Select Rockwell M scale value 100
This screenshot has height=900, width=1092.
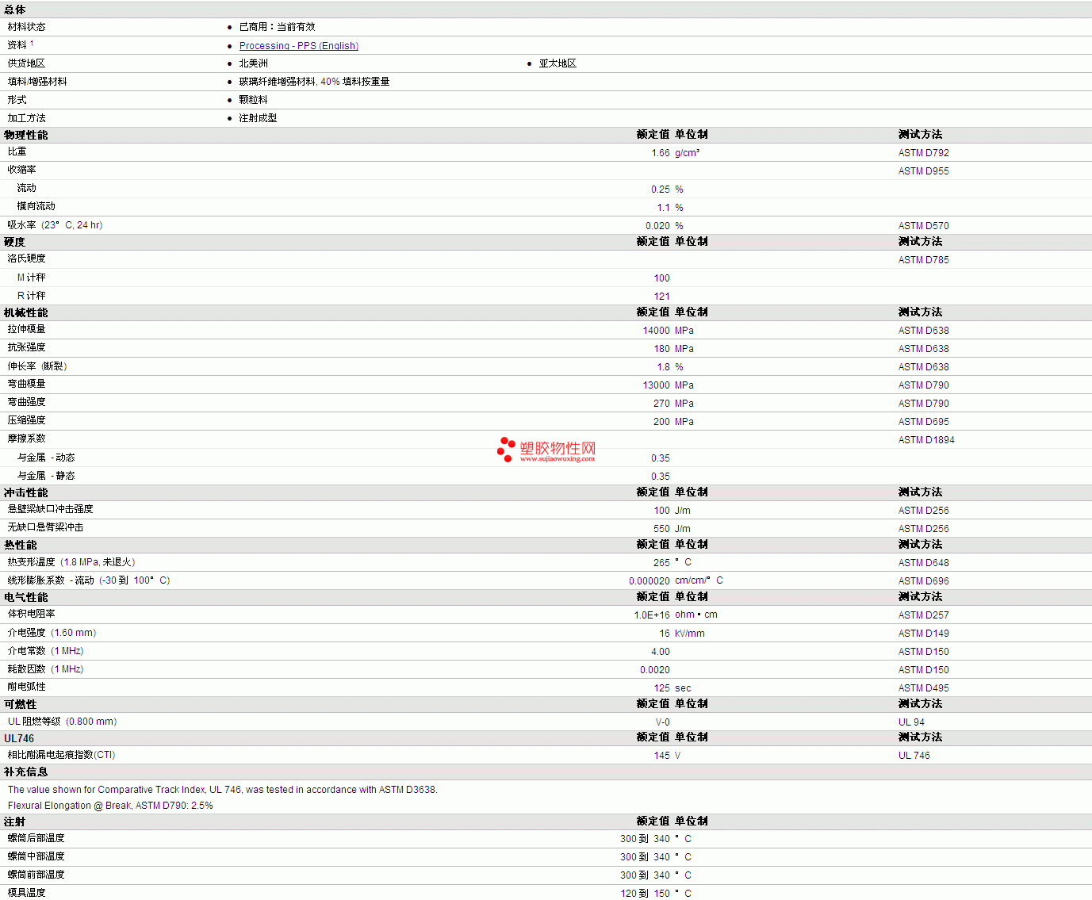662,278
